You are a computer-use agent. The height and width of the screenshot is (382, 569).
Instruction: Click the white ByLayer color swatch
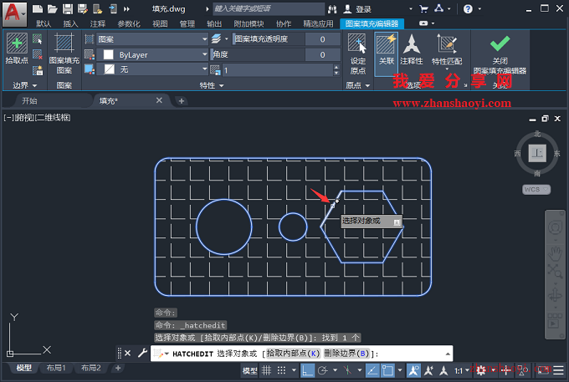(108, 54)
